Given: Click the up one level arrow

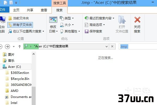Looking at the screenshot, I should 20,47.
